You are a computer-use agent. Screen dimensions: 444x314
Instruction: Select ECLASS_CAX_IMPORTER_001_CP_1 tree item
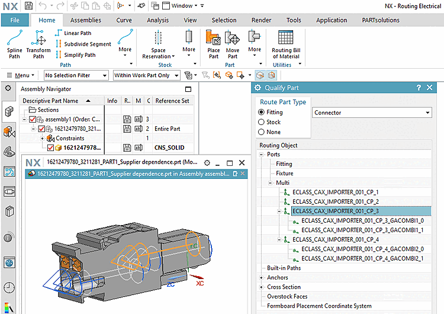tap(335, 192)
